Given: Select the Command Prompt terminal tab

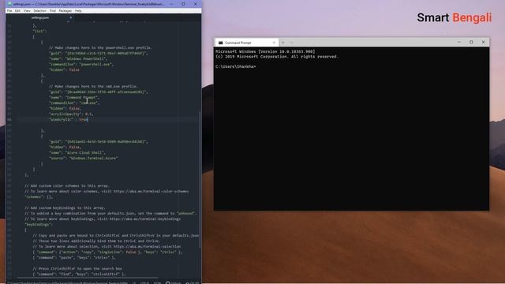Looking at the screenshot, I should click(x=246, y=43).
